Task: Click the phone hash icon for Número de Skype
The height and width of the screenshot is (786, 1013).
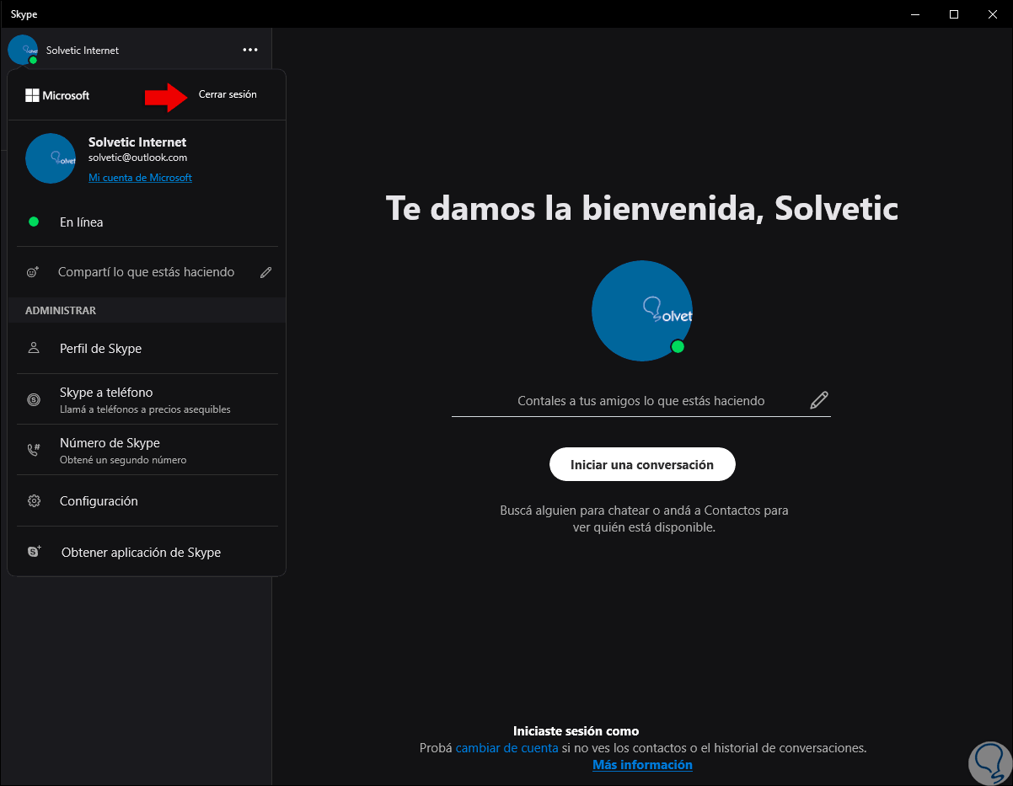Action: [34, 450]
